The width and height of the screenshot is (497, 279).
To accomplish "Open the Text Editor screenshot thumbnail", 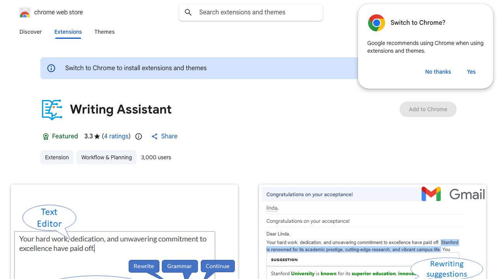I will pos(124,232).
